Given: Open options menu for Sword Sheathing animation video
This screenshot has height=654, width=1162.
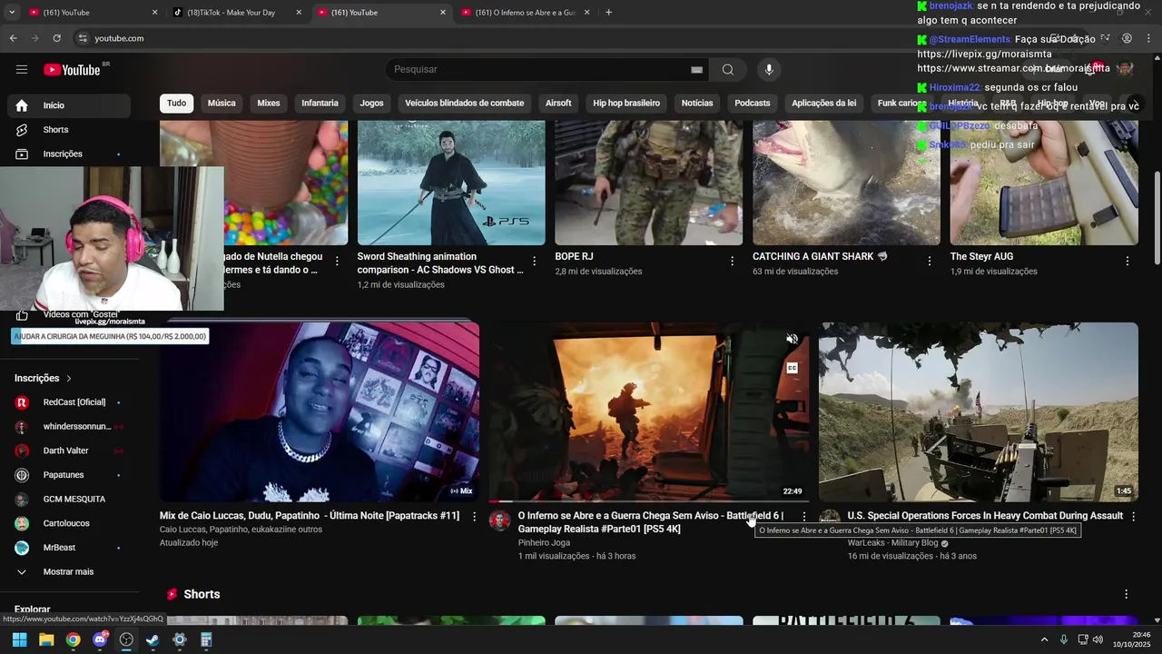Looking at the screenshot, I should (x=534, y=262).
